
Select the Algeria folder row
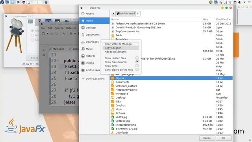171,78
